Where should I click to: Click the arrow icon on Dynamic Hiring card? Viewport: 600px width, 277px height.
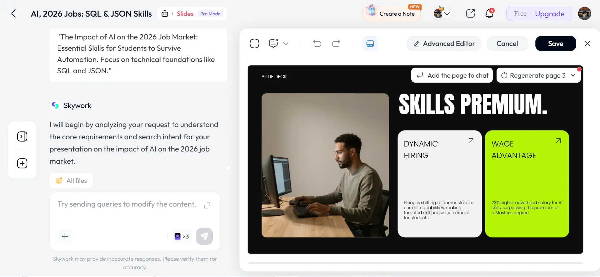click(x=471, y=141)
